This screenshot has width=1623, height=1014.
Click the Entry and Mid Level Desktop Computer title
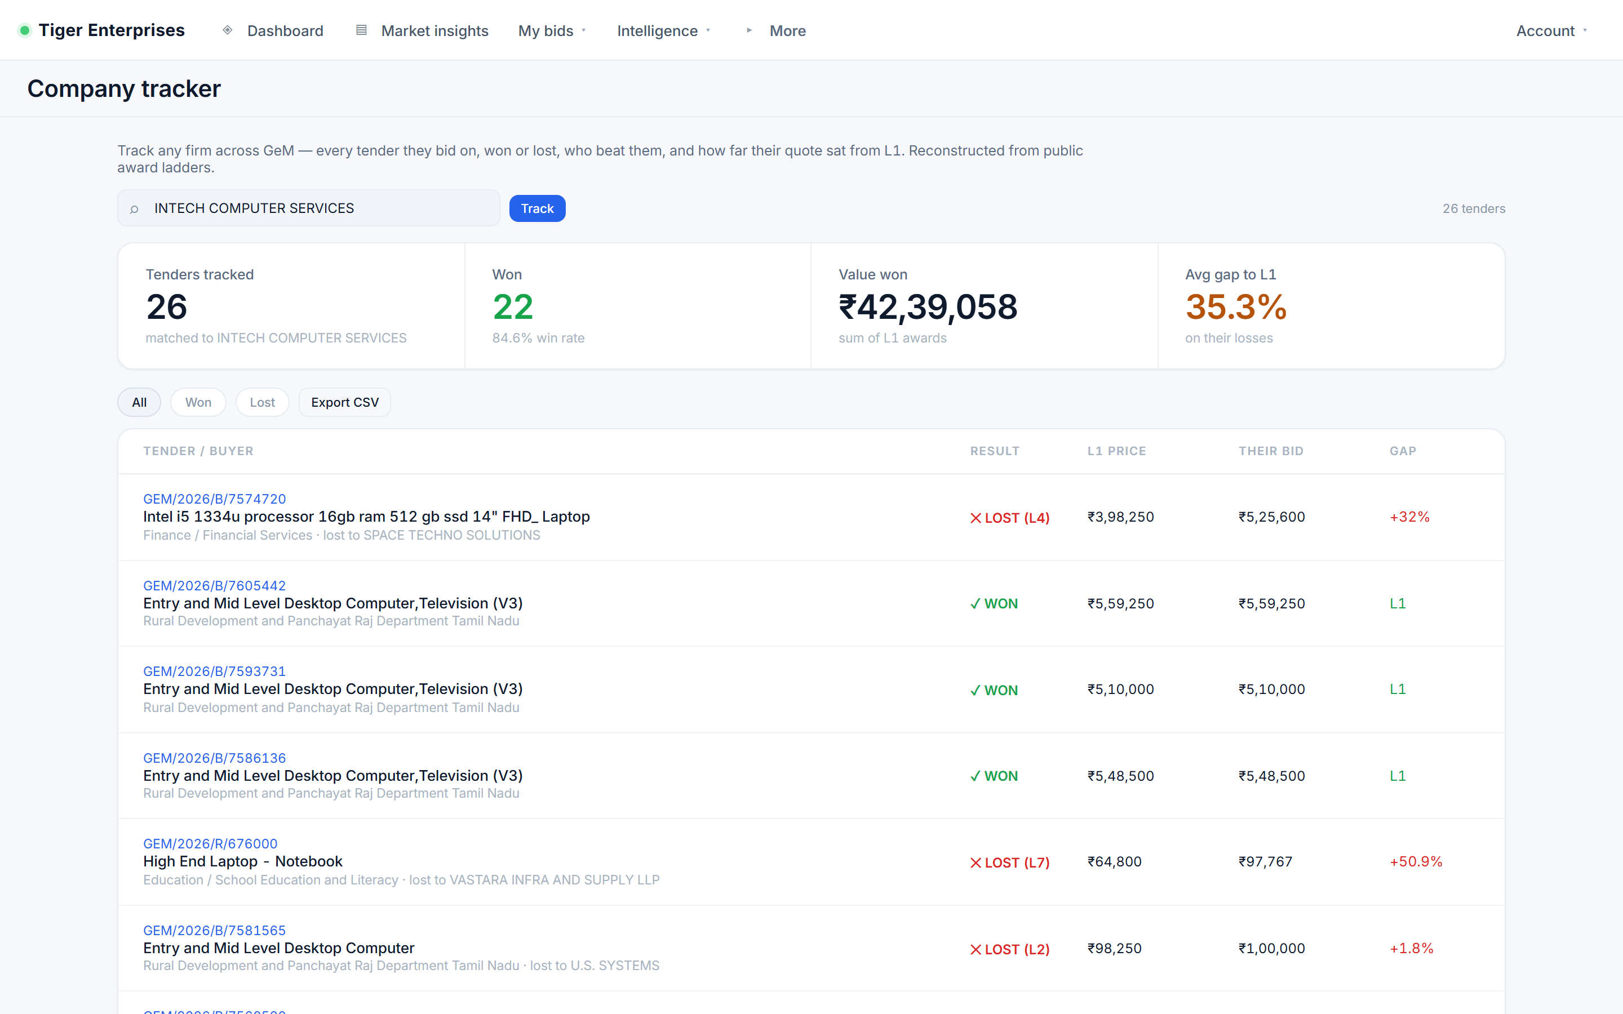(278, 948)
